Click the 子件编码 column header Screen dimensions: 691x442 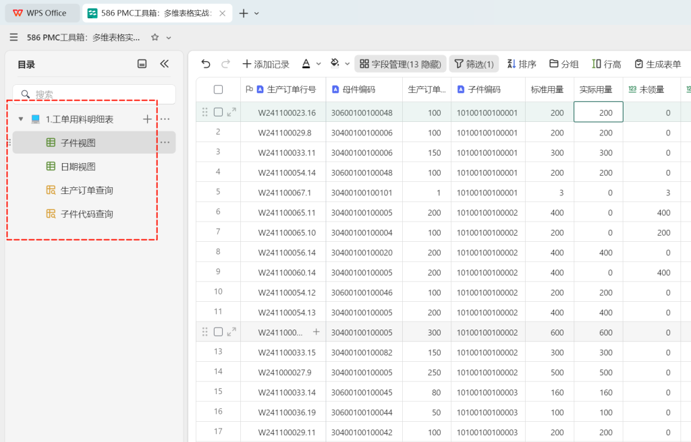pos(489,90)
